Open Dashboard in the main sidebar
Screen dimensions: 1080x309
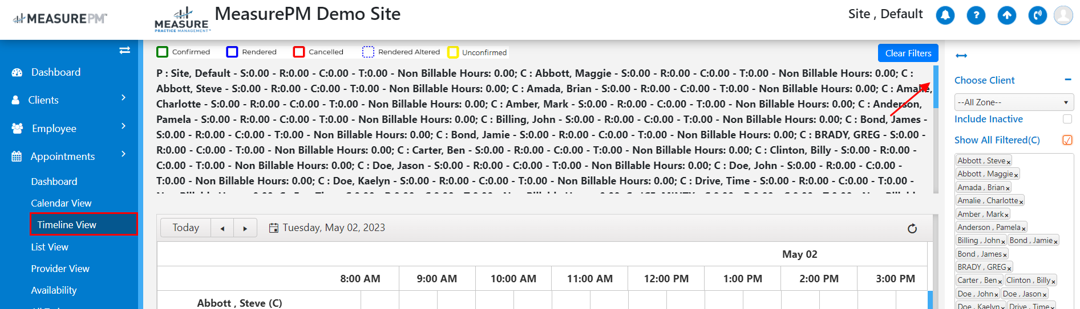(x=56, y=72)
